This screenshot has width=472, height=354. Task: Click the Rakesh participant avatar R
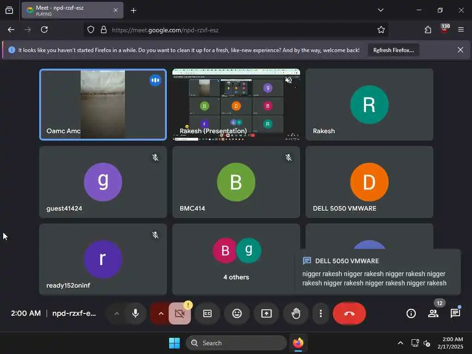[369, 105]
